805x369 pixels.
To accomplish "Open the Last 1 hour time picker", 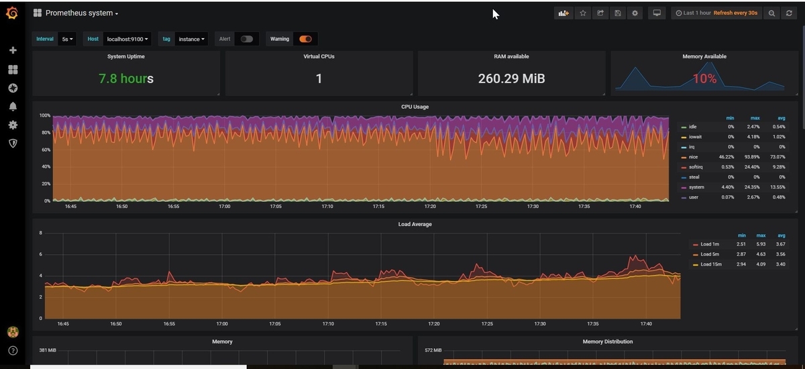I will click(x=717, y=13).
